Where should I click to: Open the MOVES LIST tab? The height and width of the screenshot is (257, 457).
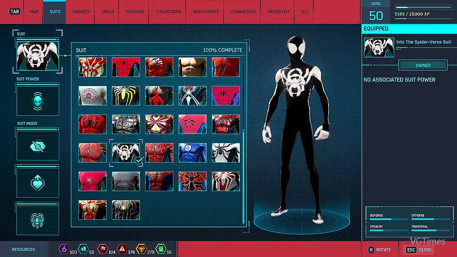(278, 11)
